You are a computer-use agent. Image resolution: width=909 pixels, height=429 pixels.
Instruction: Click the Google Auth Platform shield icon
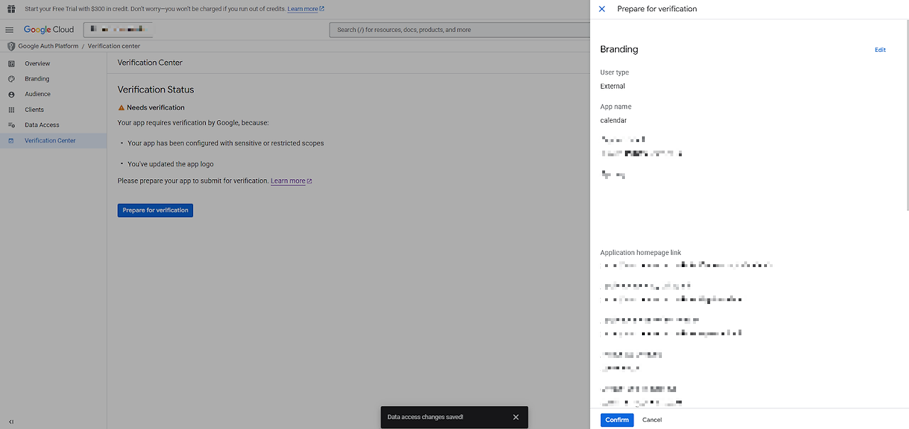(11, 46)
